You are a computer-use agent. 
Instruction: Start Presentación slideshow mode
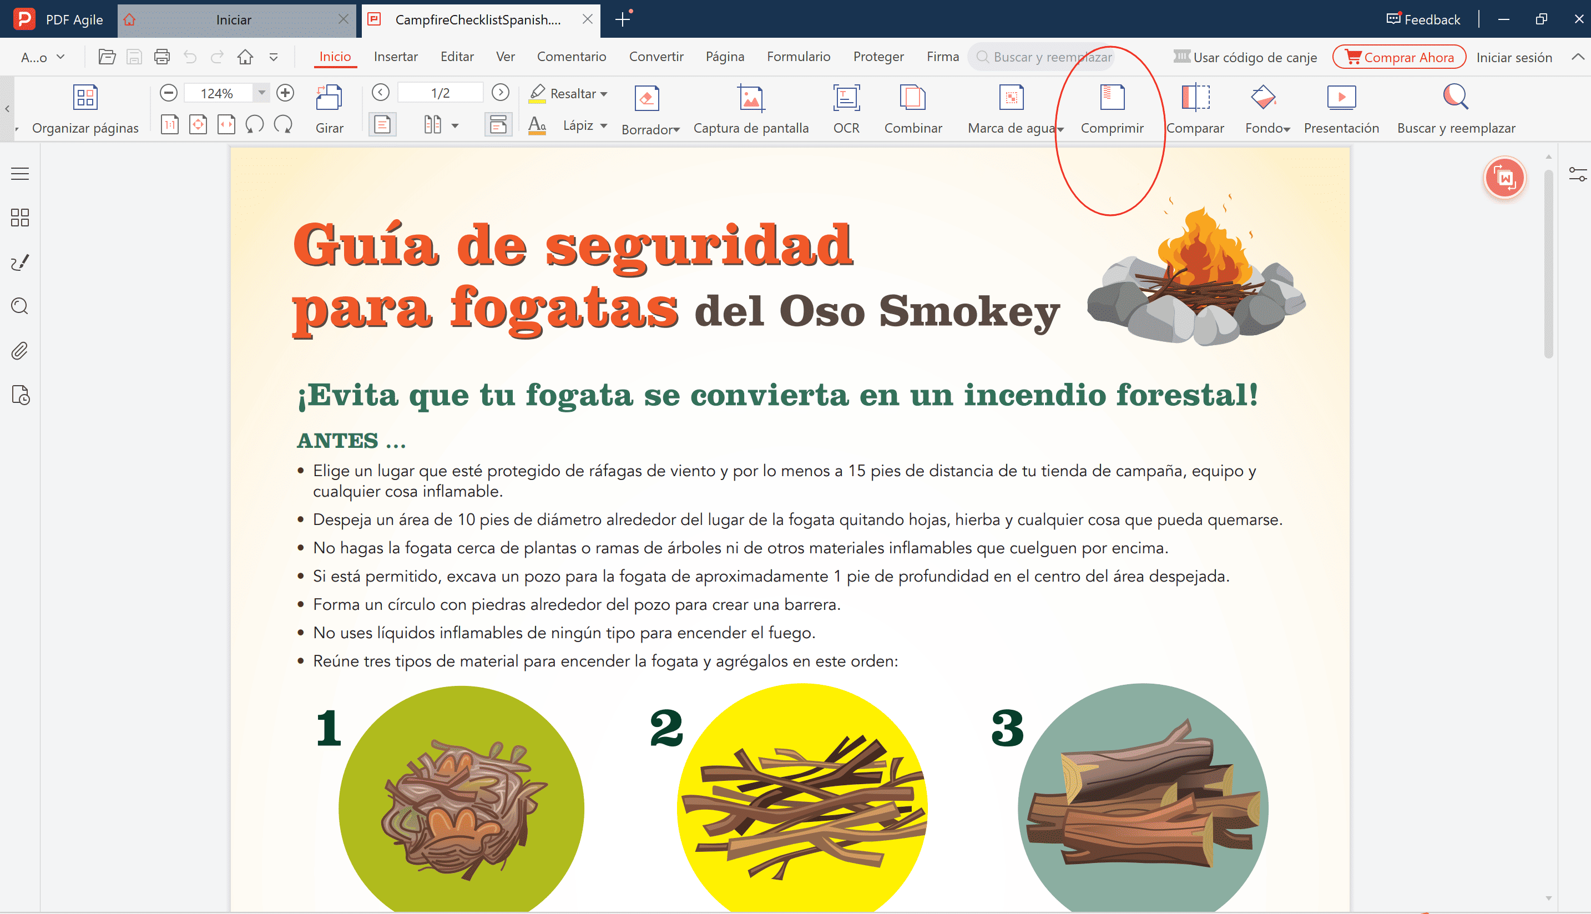(1341, 109)
